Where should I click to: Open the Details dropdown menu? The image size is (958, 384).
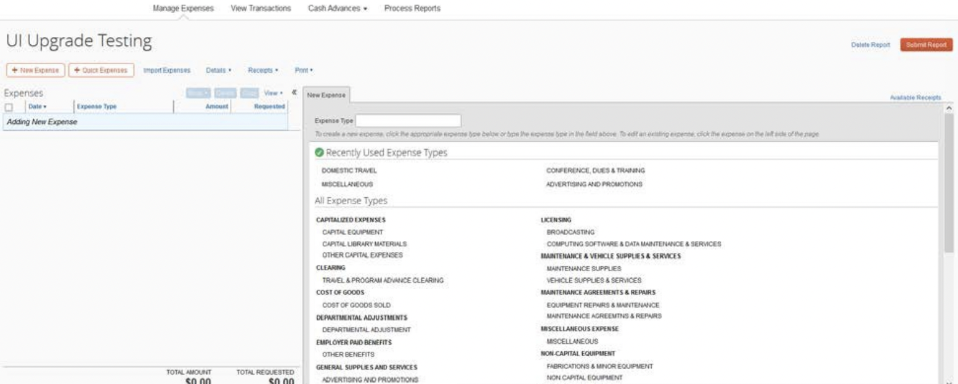click(218, 70)
